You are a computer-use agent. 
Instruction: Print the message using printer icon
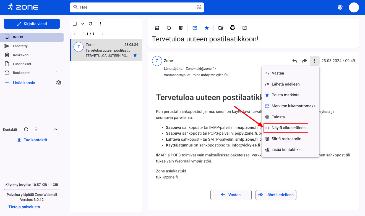[233, 28]
